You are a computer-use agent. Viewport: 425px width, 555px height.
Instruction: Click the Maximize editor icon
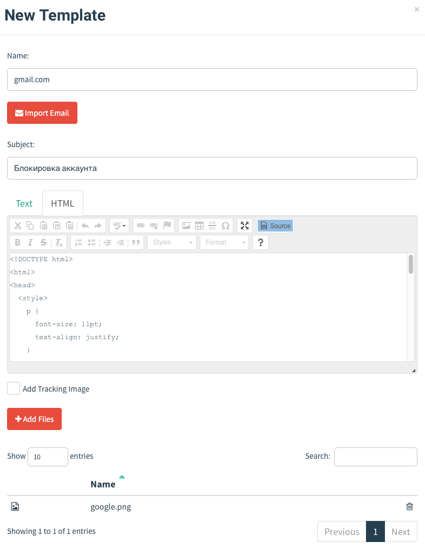point(245,226)
